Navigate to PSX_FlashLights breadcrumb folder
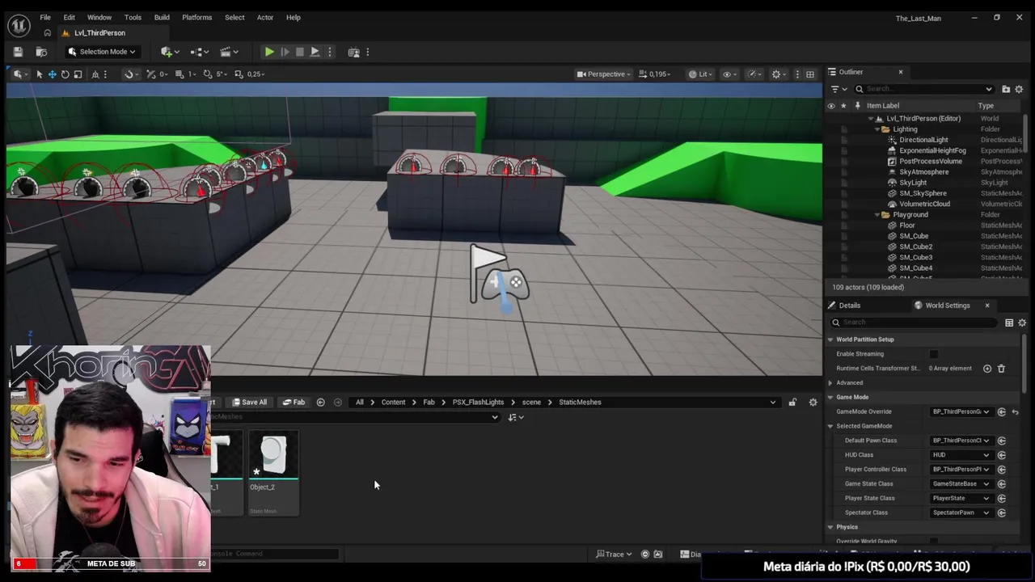This screenshot has height=582, width=1035. pyautogui.click(x=478, y=403)
